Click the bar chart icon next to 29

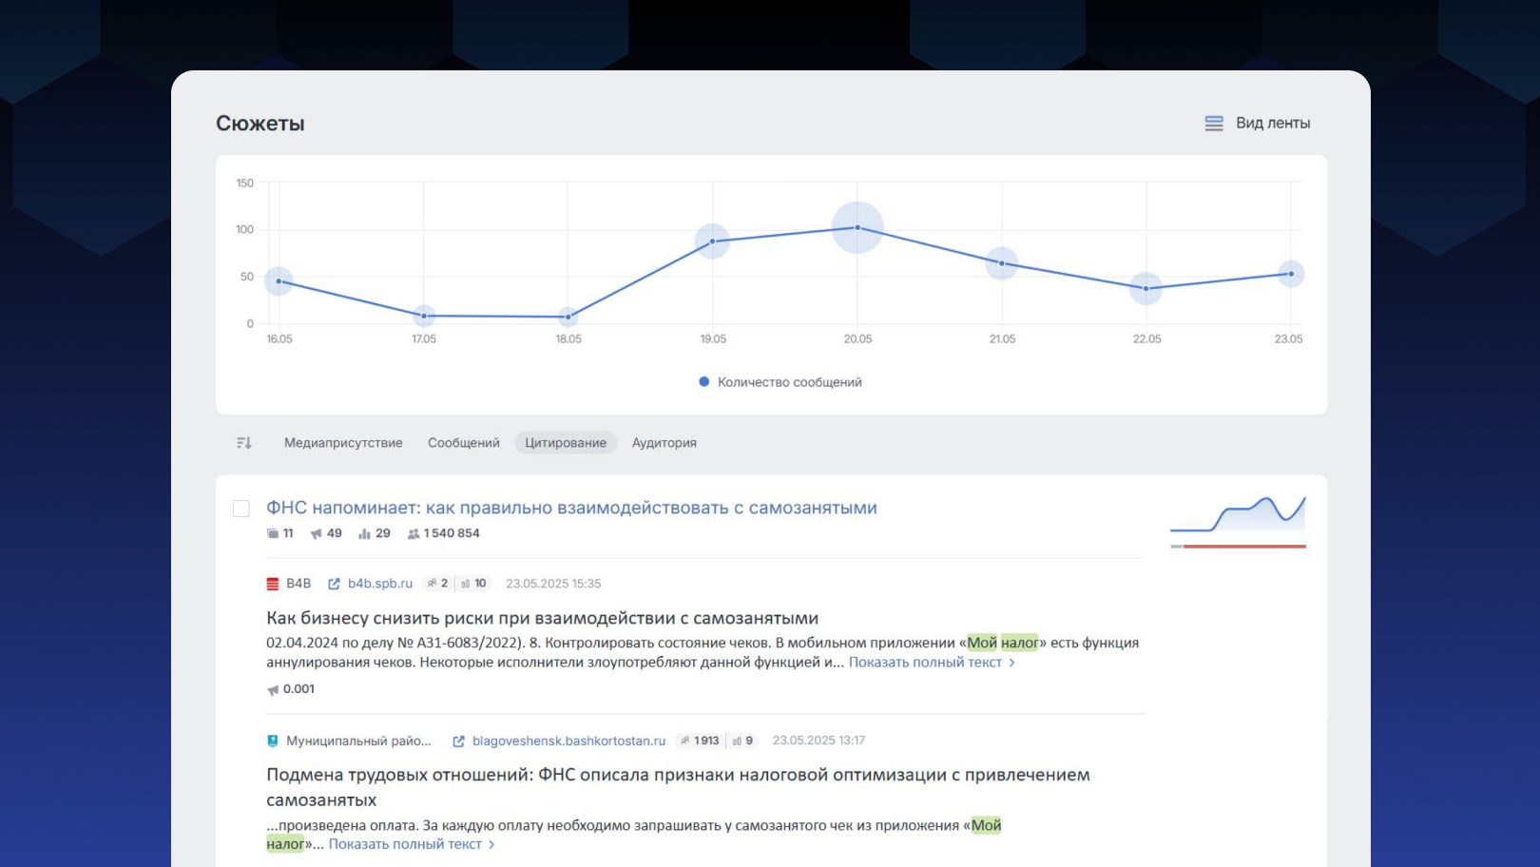pyautogui.click(x=364, y=534)
